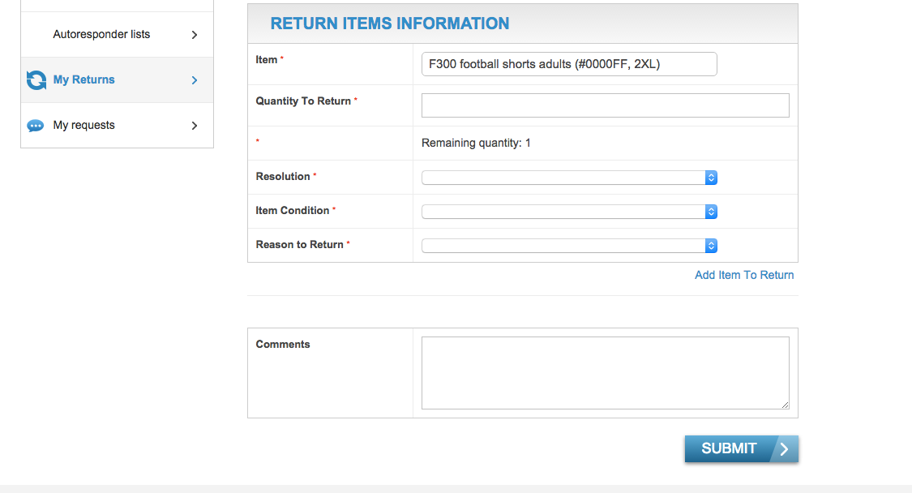
Task: Open Autoresponder lists in the sidebar
Action: coord(101,35)
